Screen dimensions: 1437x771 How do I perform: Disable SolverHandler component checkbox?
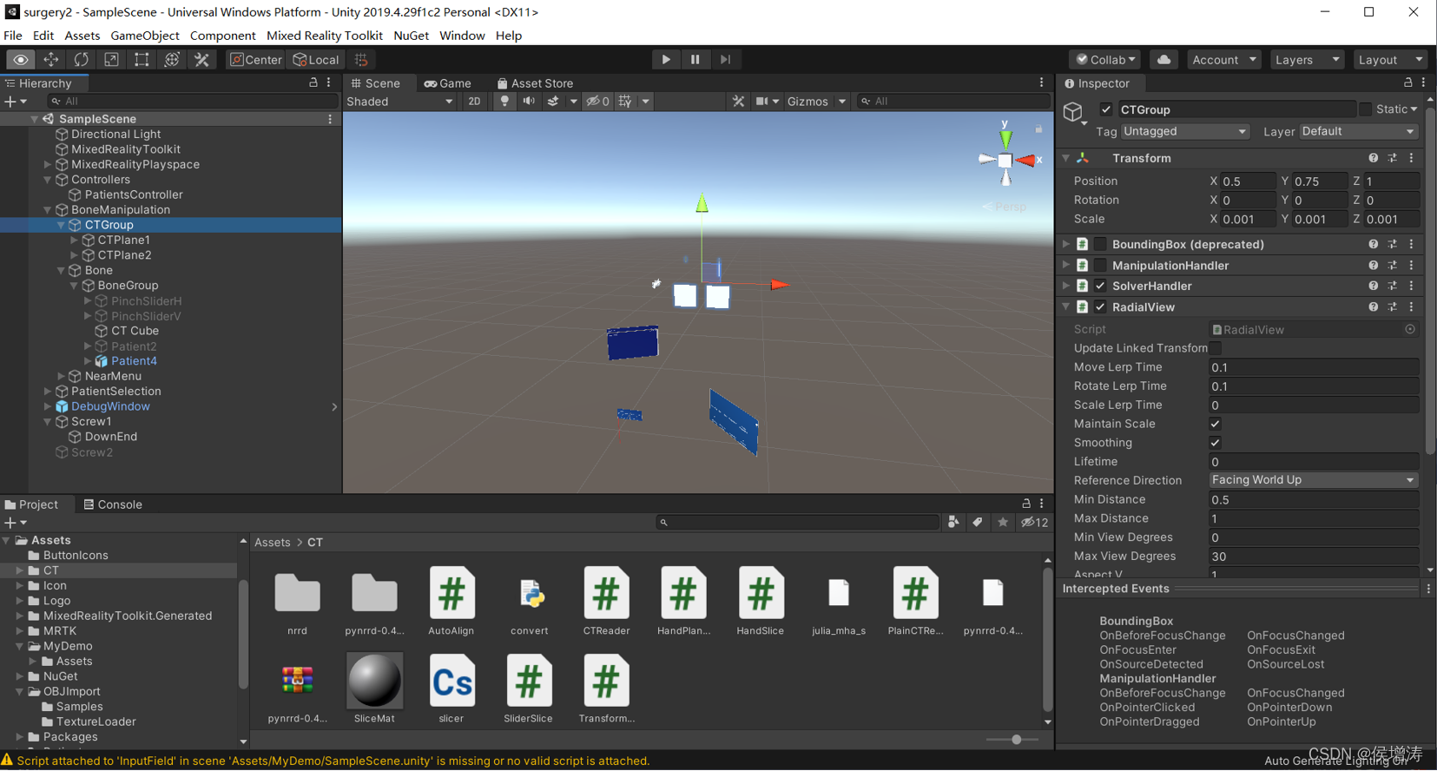(1100, 287)
